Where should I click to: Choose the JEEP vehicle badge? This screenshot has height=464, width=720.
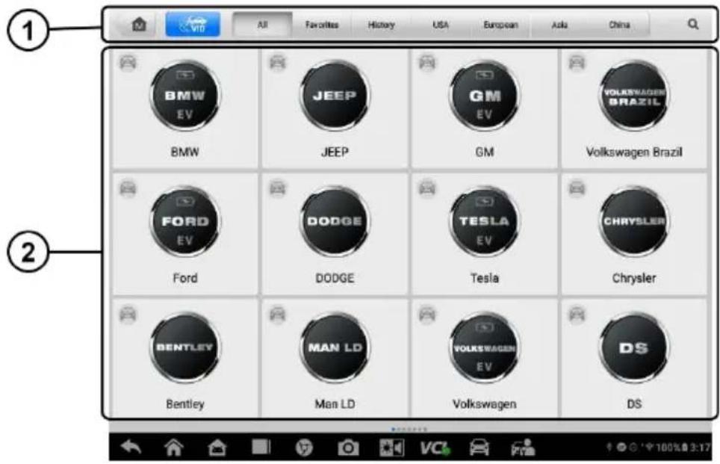(x=335, y=96)
